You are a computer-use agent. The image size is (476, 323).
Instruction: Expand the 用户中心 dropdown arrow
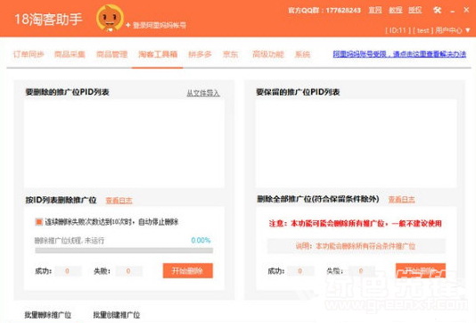click(x=468, y=30)
